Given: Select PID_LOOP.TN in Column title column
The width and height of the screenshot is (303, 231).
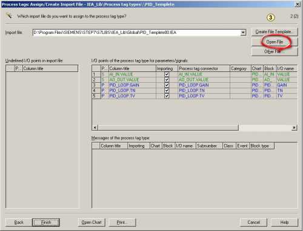Looking at the screenshot, I should point(132,91).
